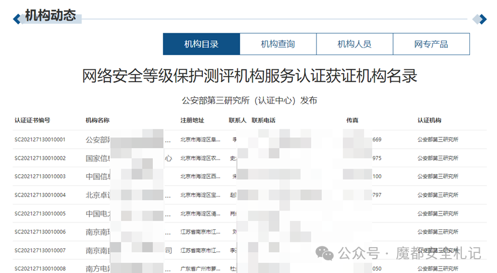This screenshot has height=273, width=497.
Task: Click 公安部第三研究所 in row SC202127130010002
Action: [438, 158]
